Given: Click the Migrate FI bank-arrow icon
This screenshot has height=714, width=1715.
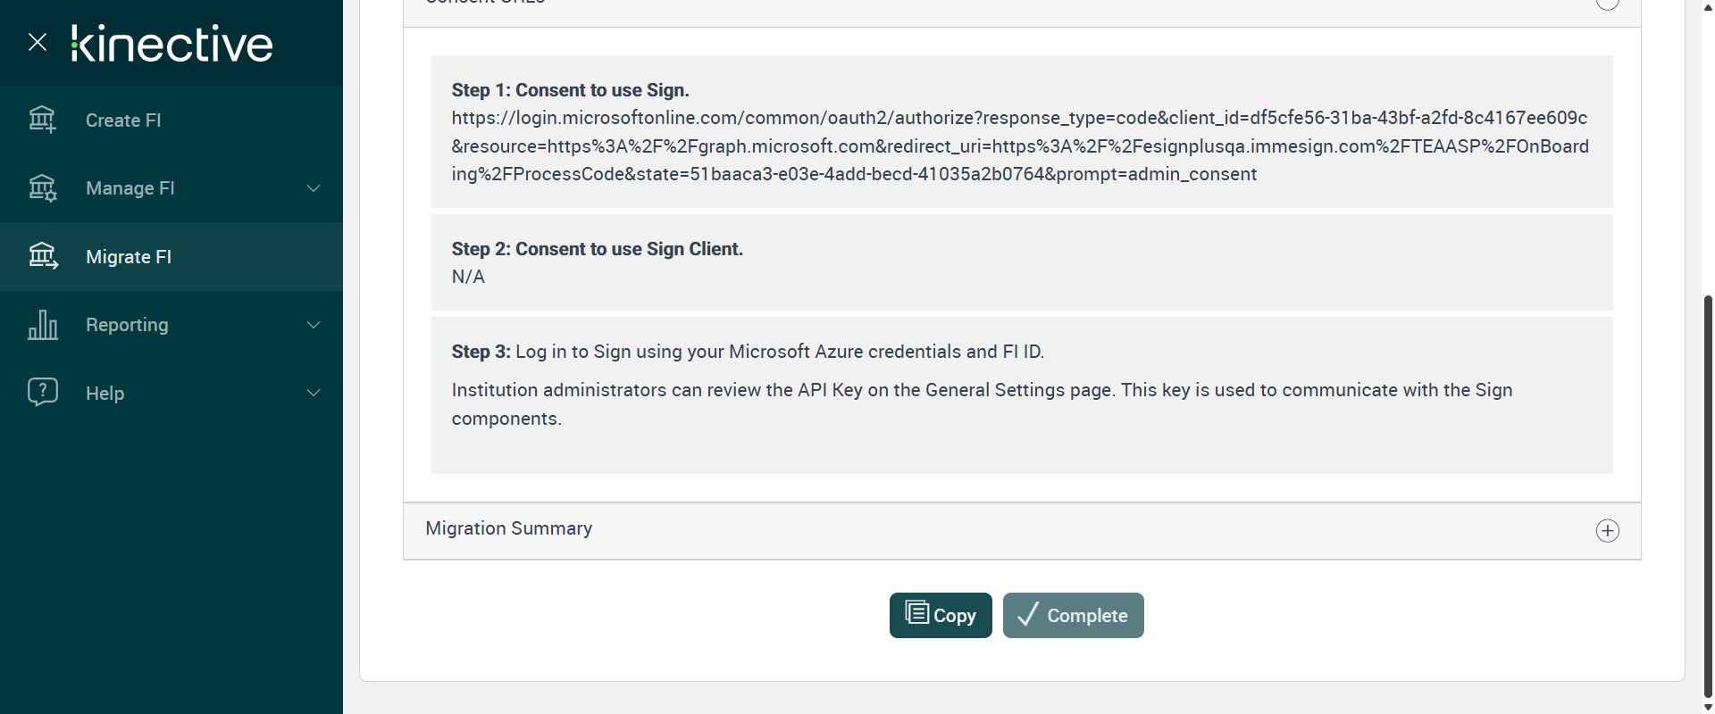Looking at the screenshot, I should click(42, 256).
